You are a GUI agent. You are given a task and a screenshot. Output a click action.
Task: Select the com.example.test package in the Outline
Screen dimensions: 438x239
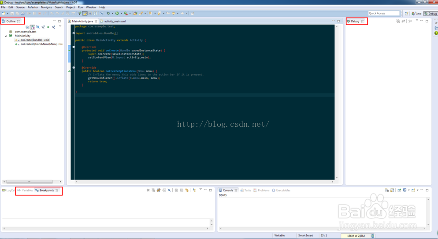[26, 32]
